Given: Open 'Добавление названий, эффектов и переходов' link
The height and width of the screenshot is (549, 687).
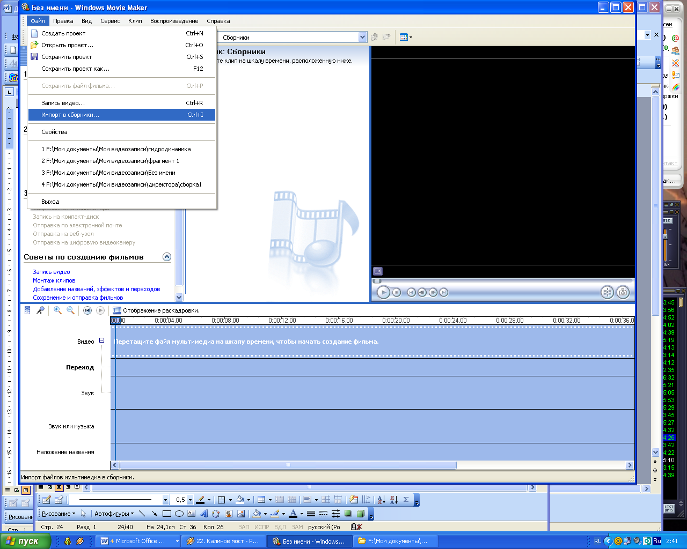Looking at the screenshot, I should pos(97,289).
